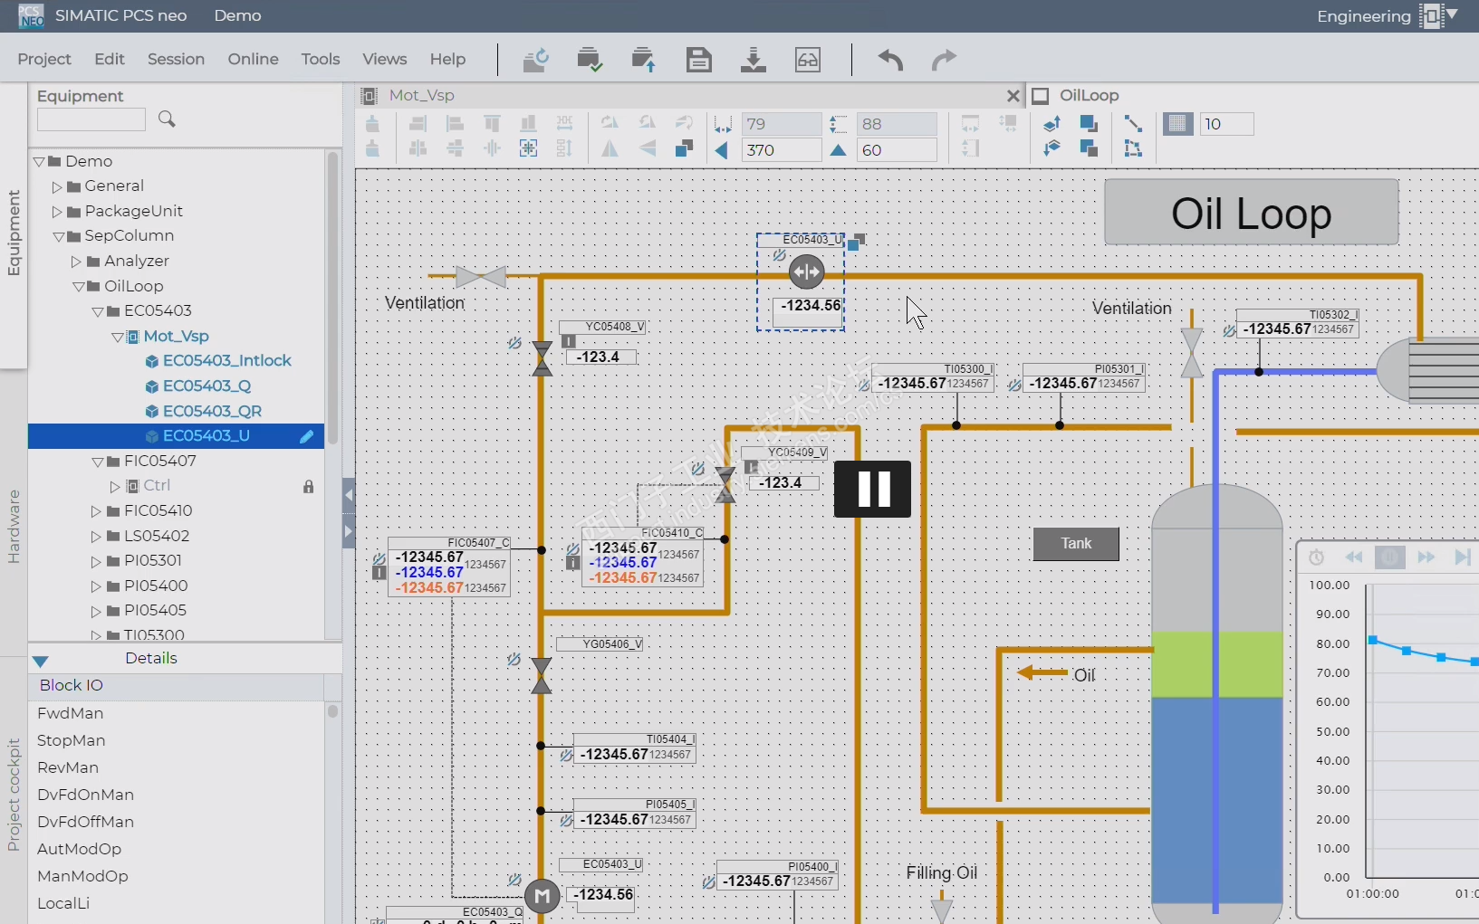This screenshot has width=1479, height=924.
Task: Click the Save disk icon
Action: pos(698,60)
